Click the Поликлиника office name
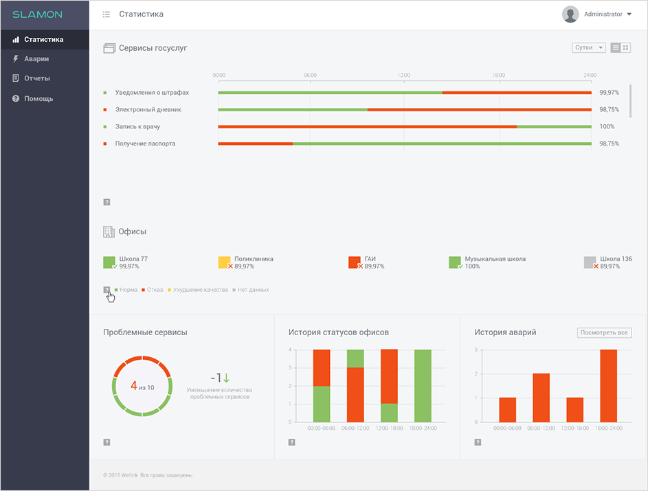The width and height of the screenshot is (648, 491). [x=254, y=259]
